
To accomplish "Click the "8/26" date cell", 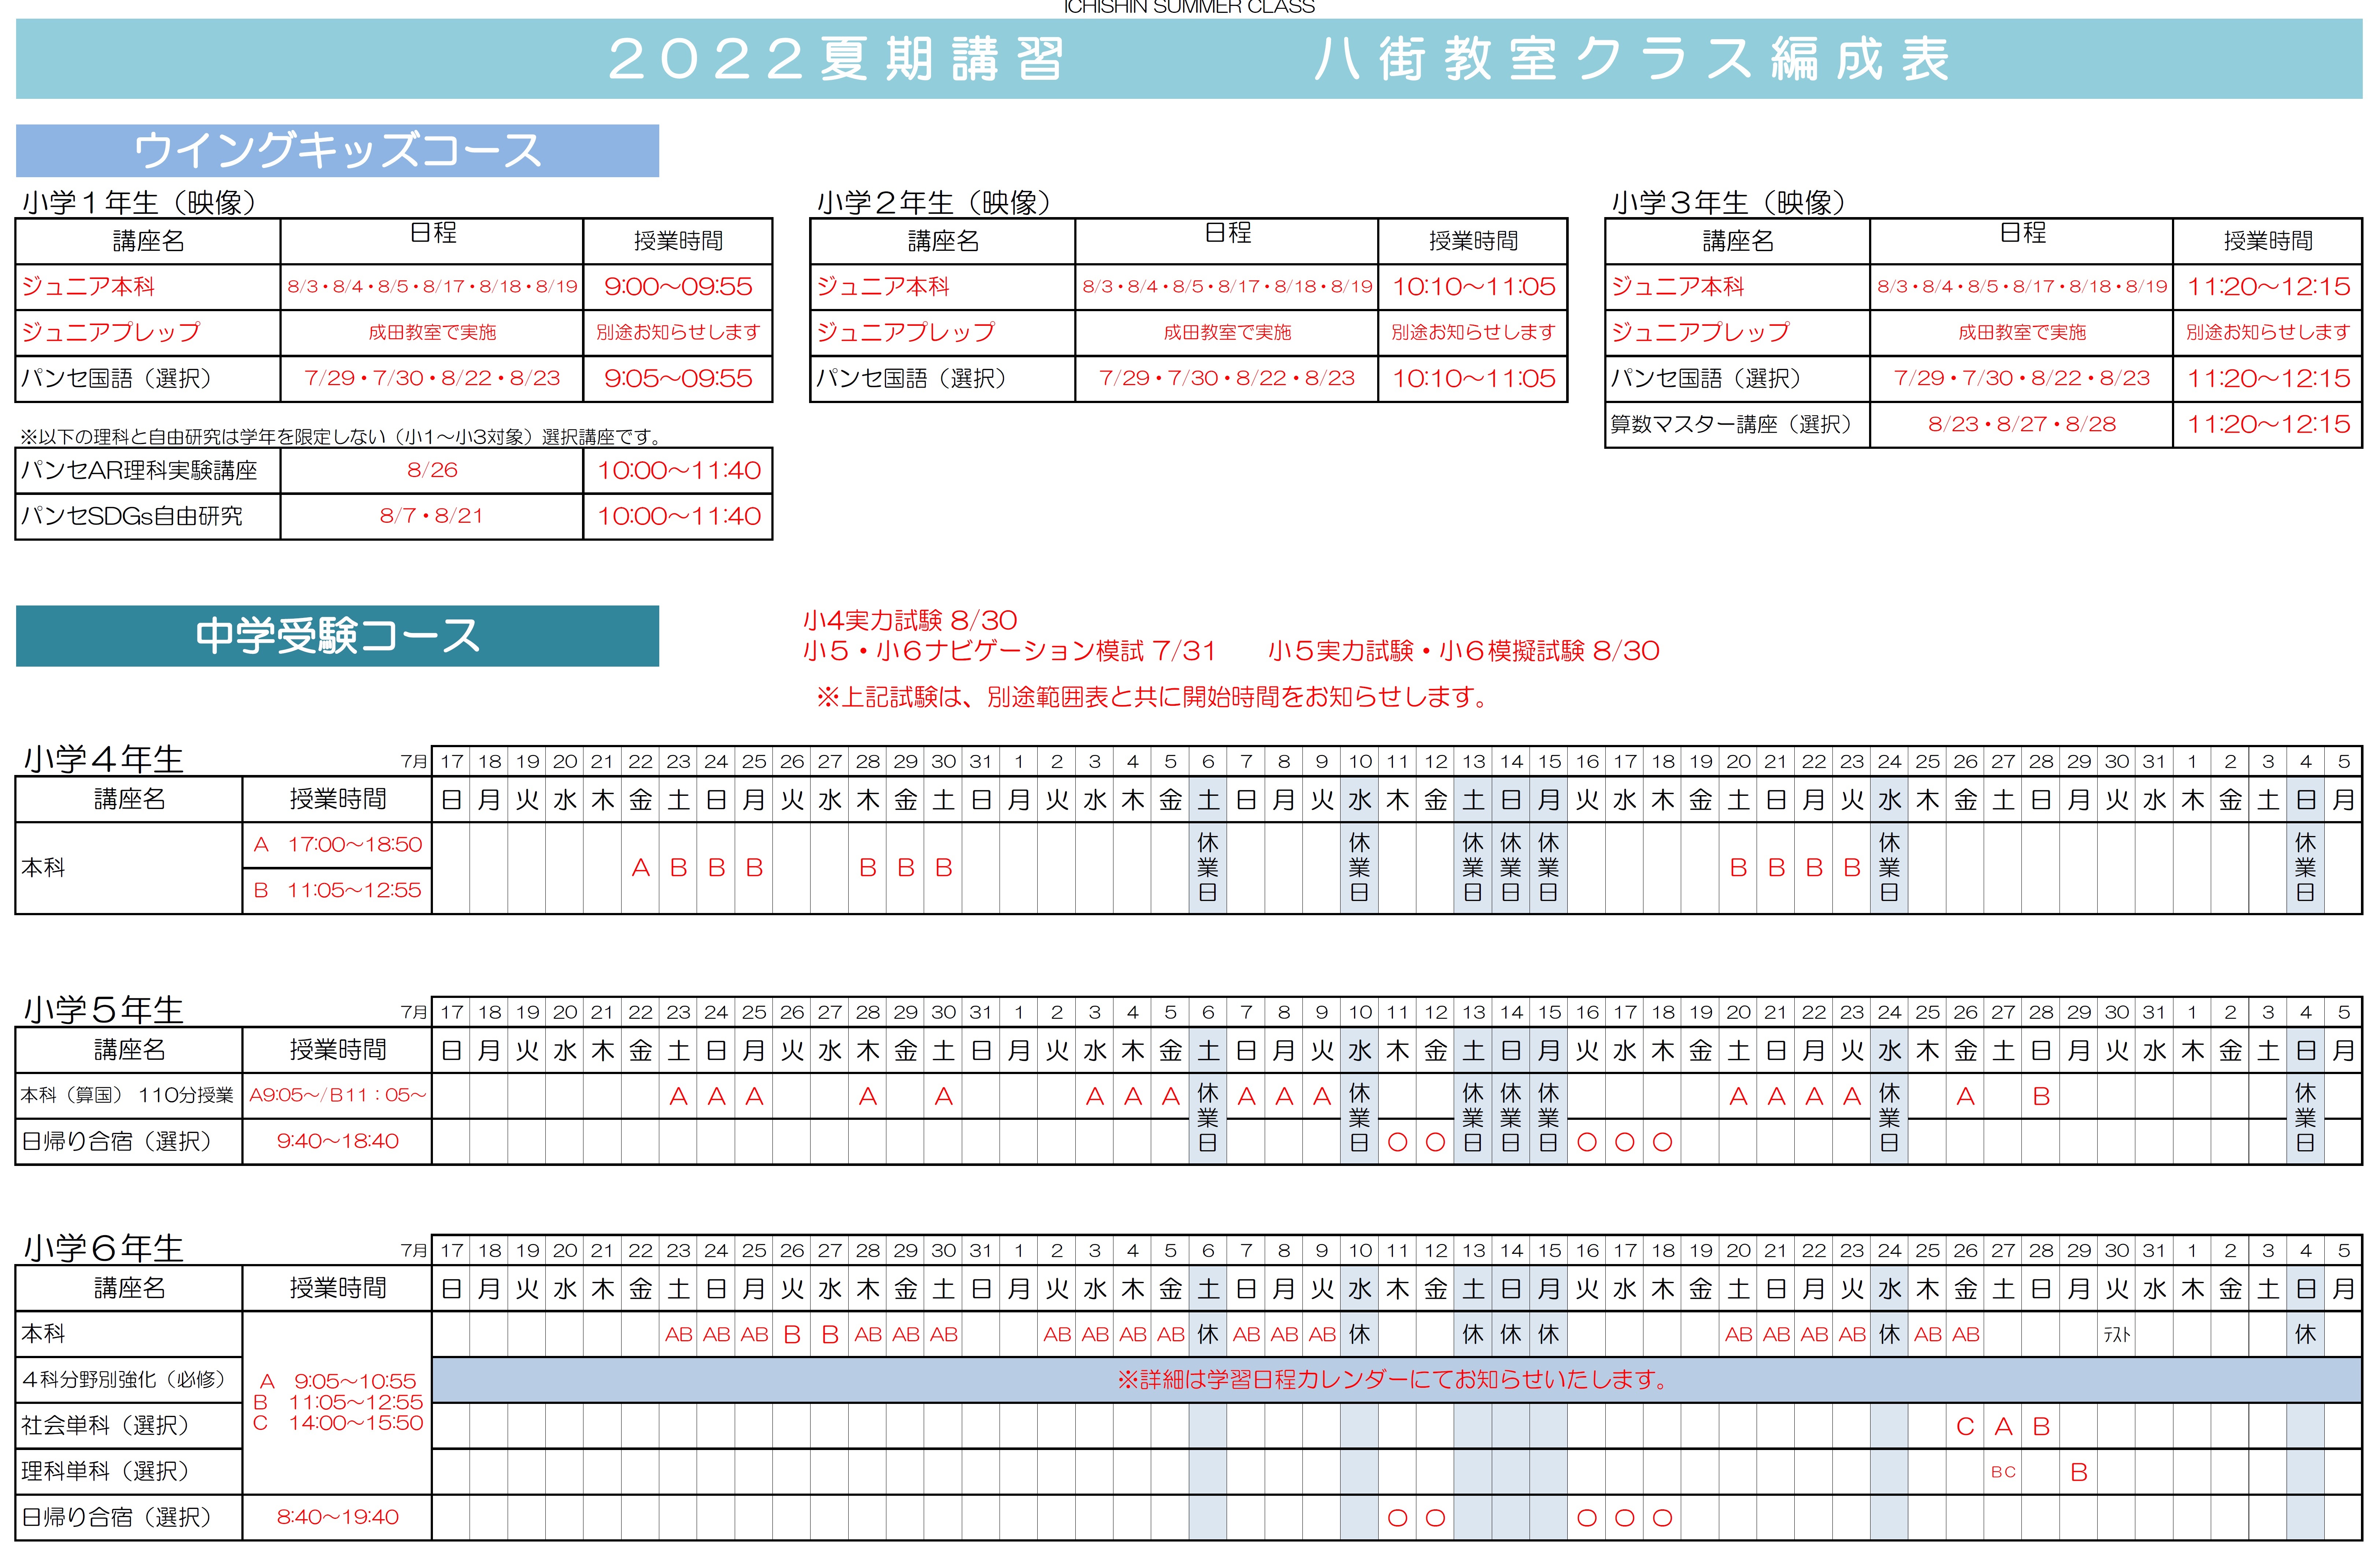I will (432, 471).
